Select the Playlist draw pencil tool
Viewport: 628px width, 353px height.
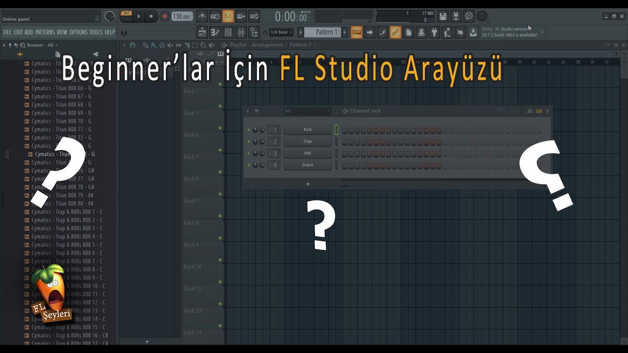pos(145,45)
